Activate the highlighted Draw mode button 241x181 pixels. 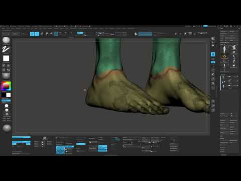pyautogui.click(x=37, y=34)
